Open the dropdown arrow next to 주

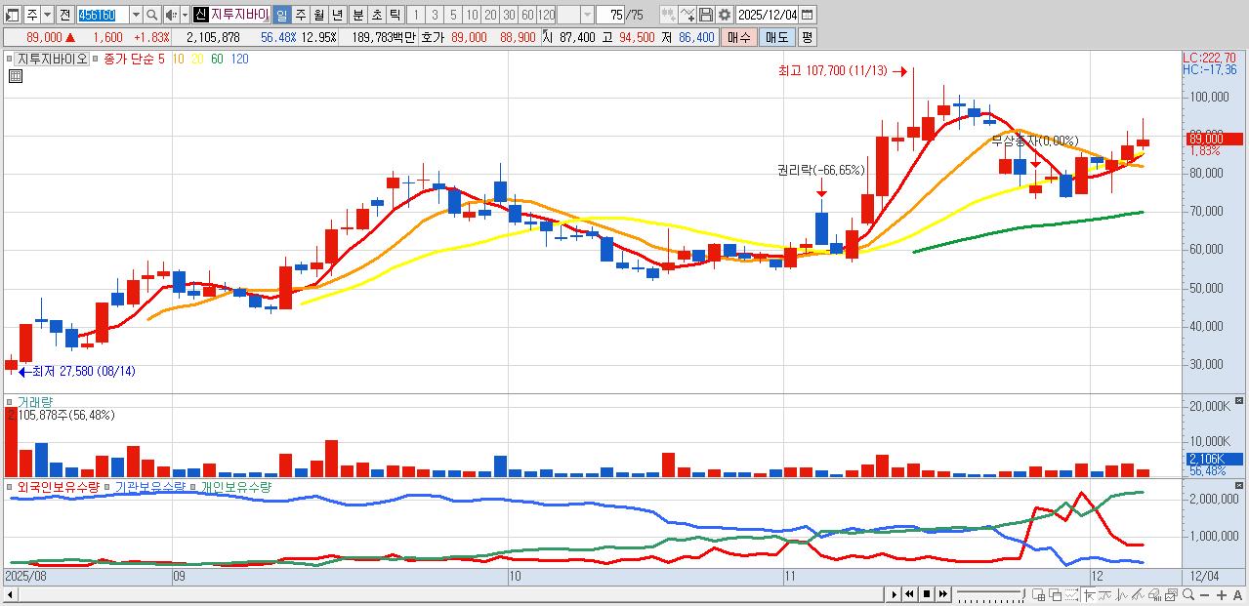47,15
